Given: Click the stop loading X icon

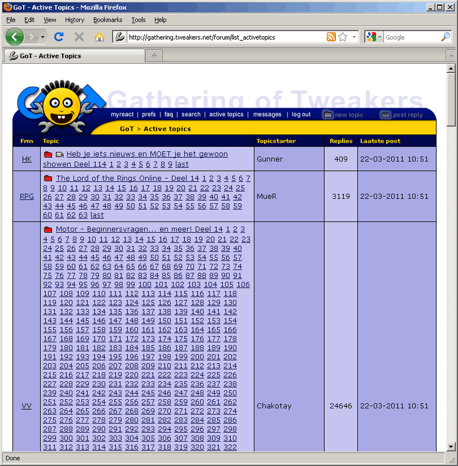Looking at the screenshot, I should [79, 37].
